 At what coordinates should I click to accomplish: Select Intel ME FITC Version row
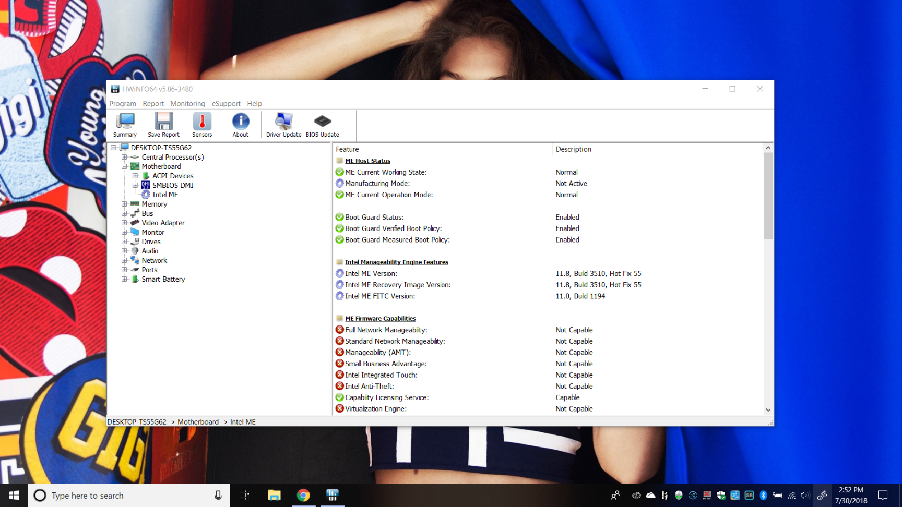point(548,296)
